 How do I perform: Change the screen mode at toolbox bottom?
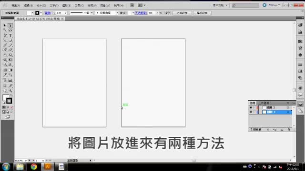tap(8, 117)
